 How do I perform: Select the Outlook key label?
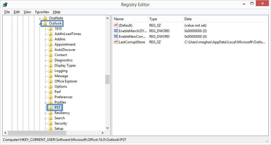(55, 23)
